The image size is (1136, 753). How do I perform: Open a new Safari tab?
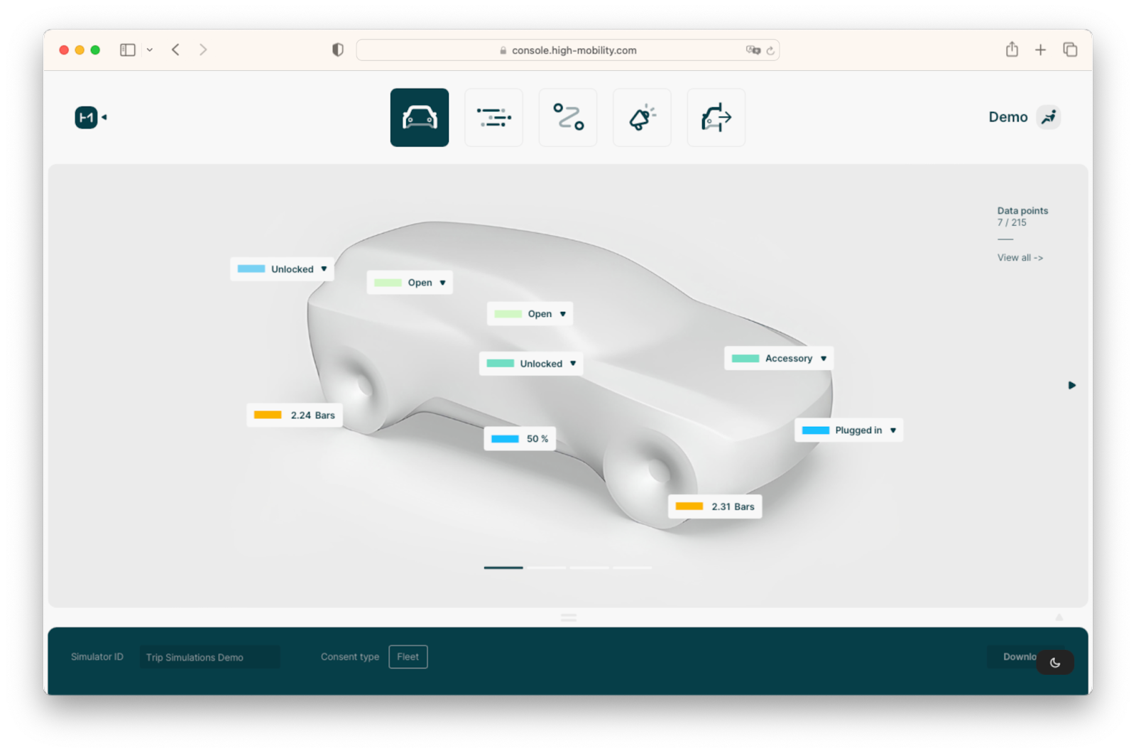(x=1040, y=50)
